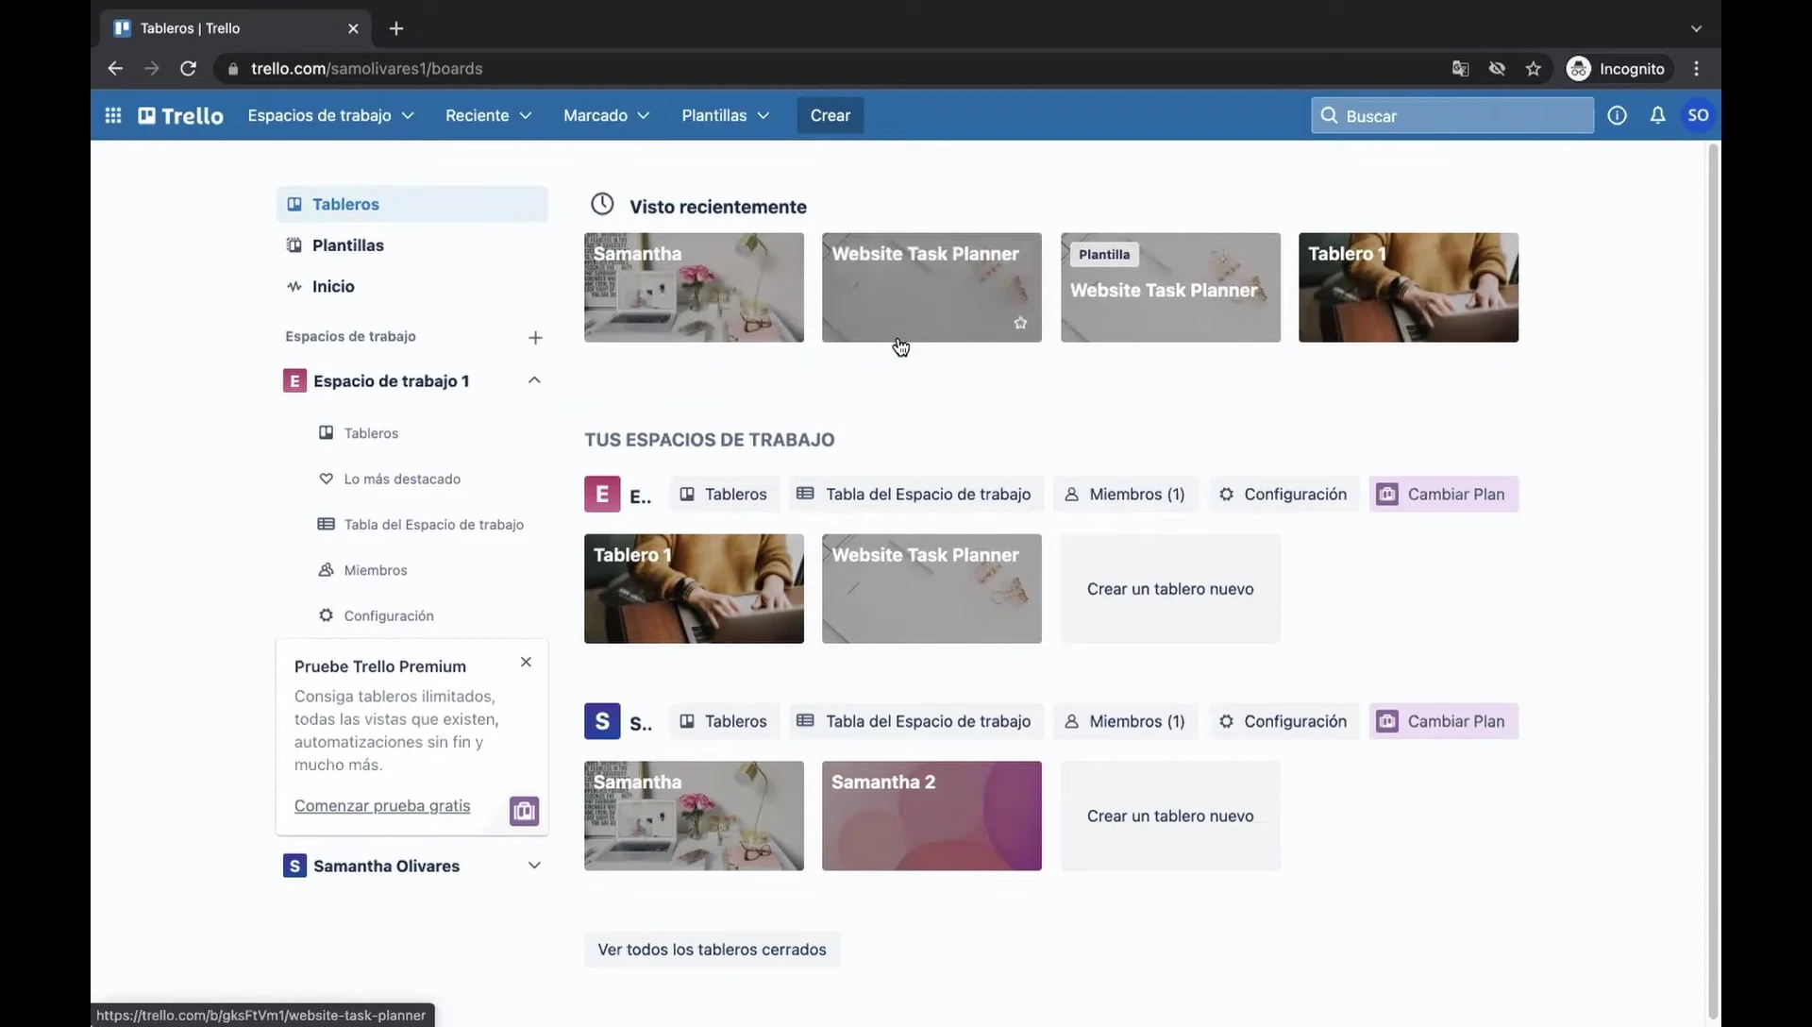Open recently viewed Samantha board
1812x1027 pixels.
click(x=694, y=287)
